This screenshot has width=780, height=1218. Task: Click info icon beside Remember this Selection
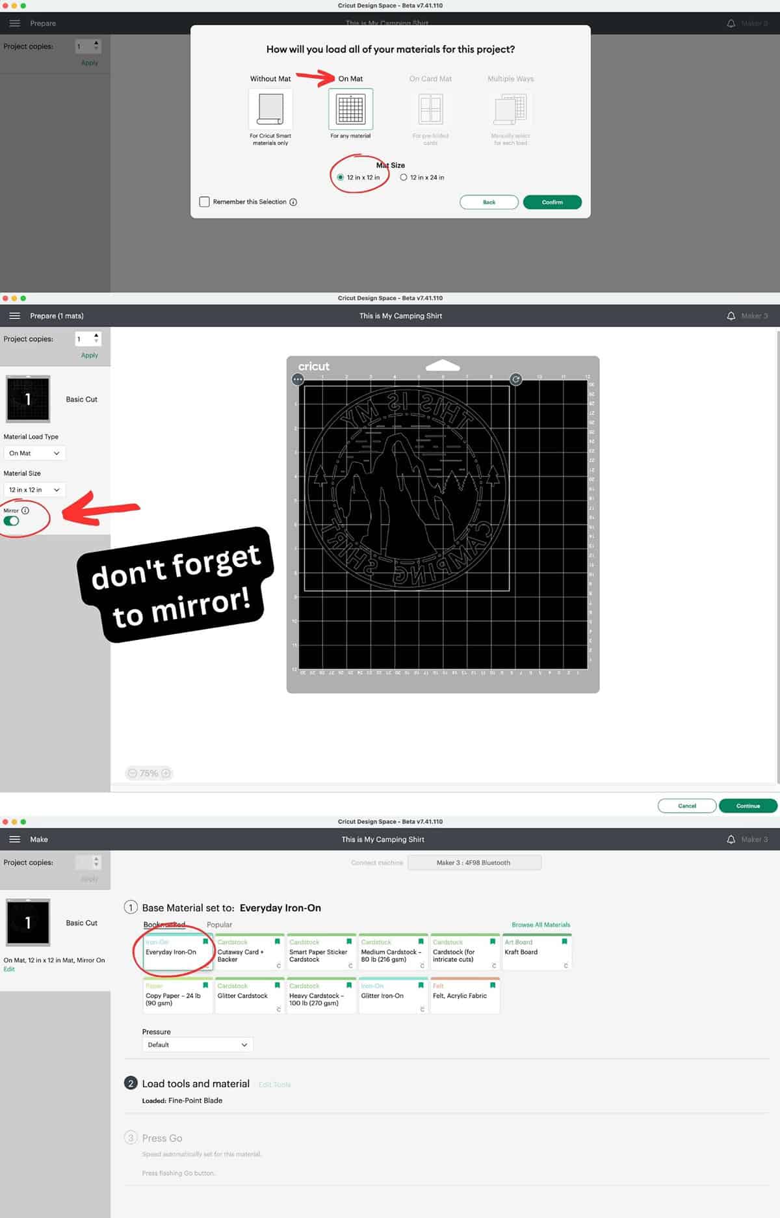coord(293,202)
